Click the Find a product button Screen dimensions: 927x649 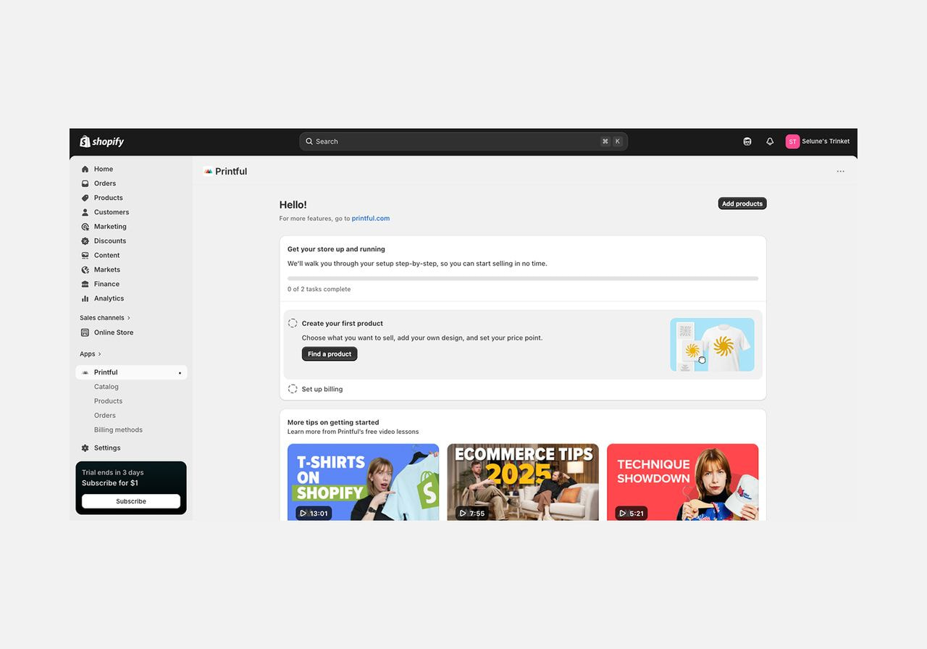(330, 354)
